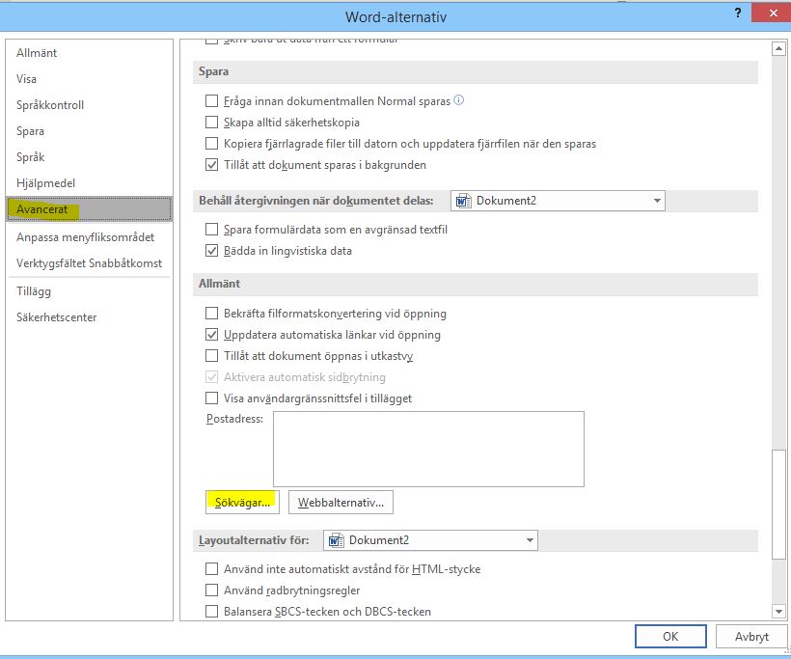The image size is (791, 659).
Task: Close the Word-alternativ dialog
Action: point(773,14)
